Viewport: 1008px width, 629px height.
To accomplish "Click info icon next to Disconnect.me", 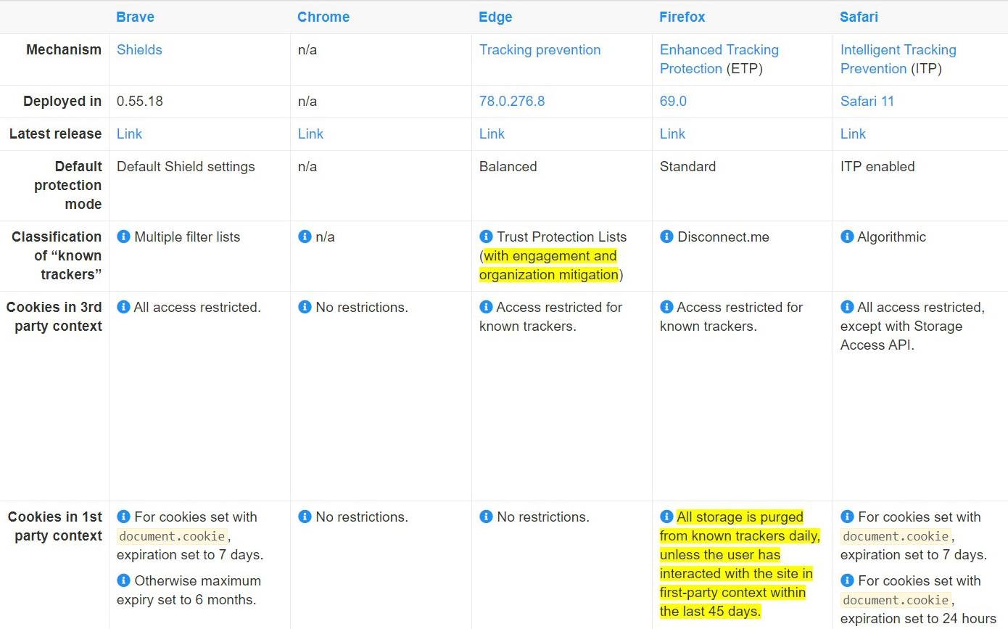I will pos(667,237).
